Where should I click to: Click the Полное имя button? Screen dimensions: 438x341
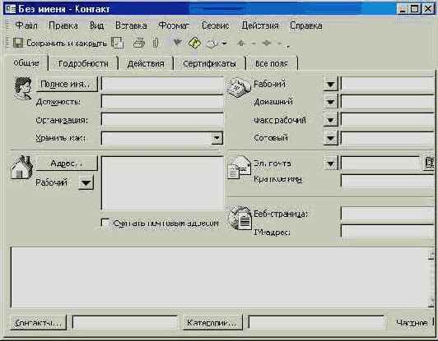coord(67,84)
